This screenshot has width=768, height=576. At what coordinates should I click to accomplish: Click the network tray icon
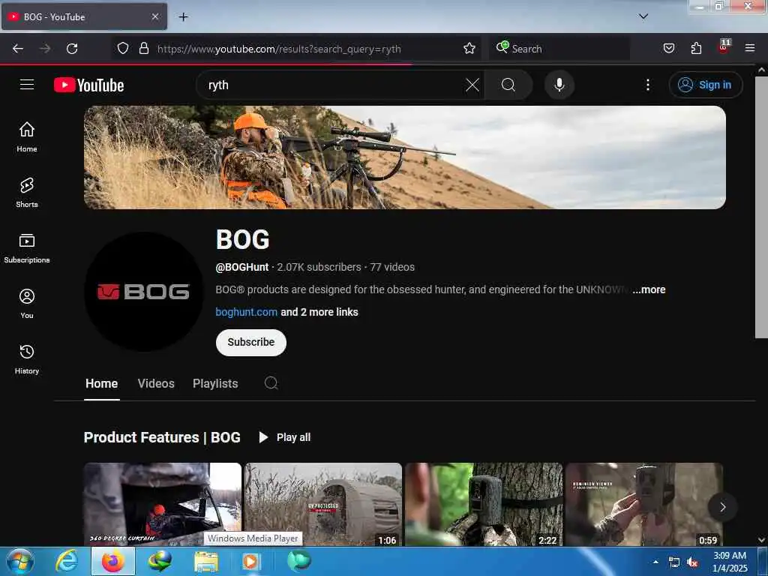click(674, 562)
